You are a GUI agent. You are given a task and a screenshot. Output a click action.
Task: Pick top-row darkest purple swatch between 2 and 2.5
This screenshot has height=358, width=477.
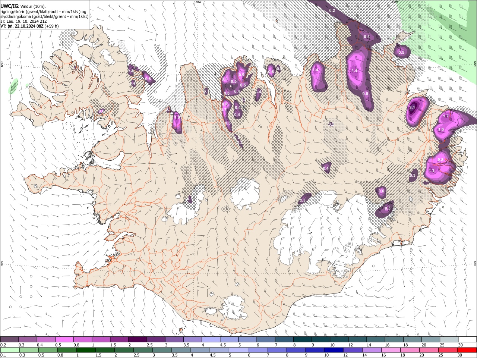point(137,340)
